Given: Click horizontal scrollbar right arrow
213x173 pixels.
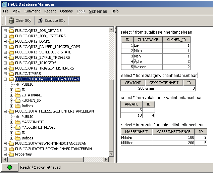Looking at the screenshot, I should (x=106, y=160).
